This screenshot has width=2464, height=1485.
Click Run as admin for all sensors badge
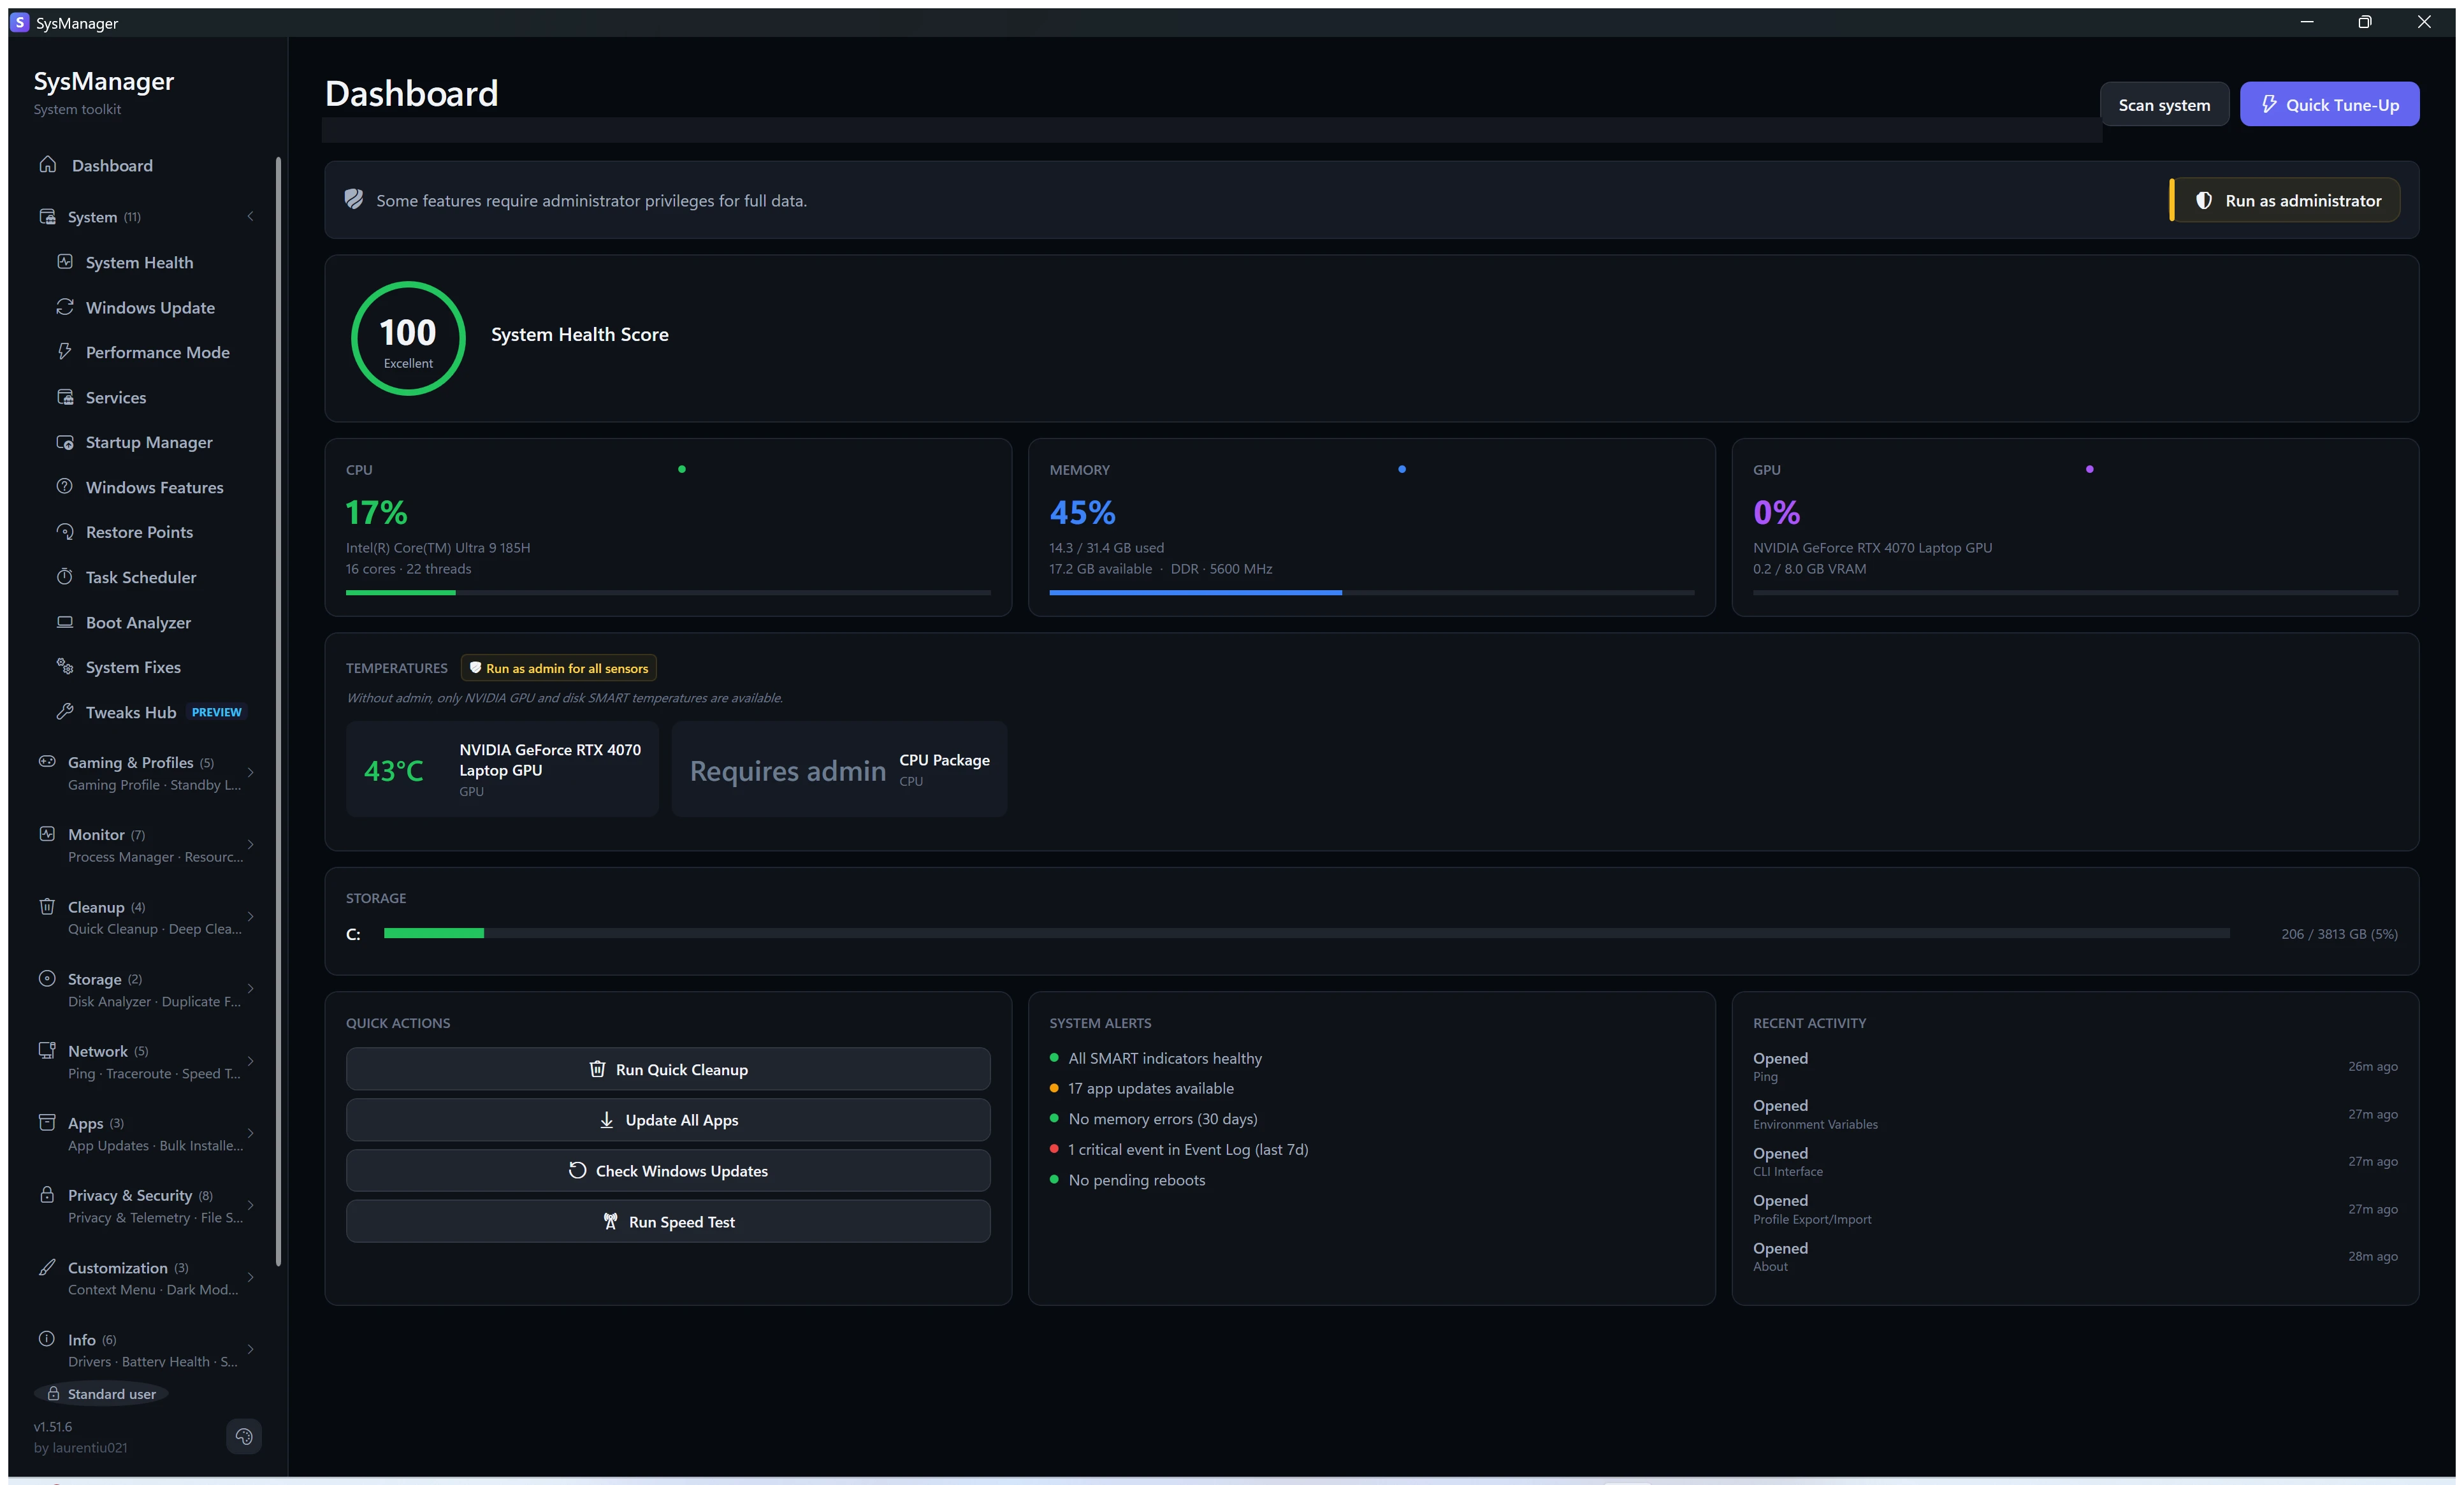(559, 668)
